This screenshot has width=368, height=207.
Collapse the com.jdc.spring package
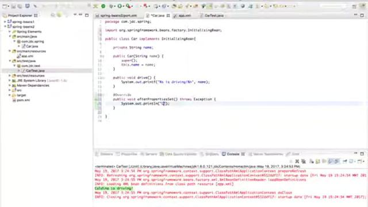(14, 41)
